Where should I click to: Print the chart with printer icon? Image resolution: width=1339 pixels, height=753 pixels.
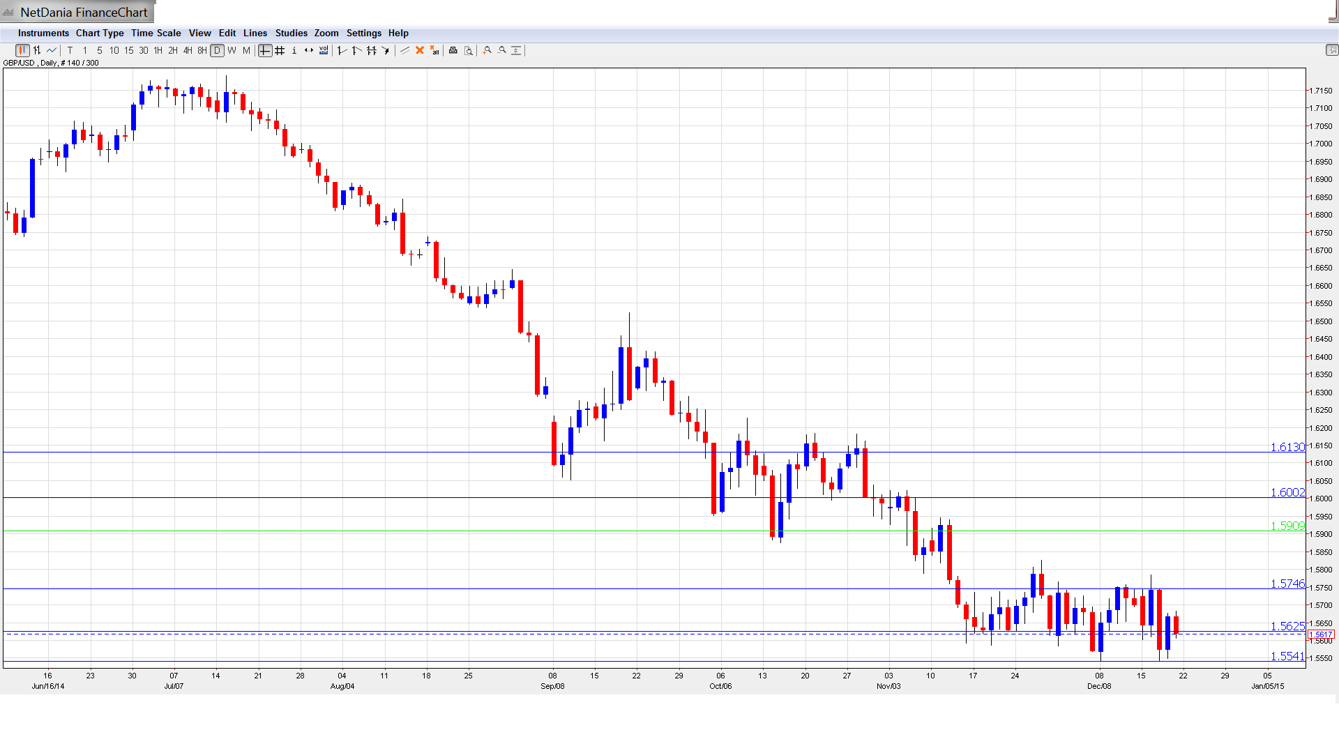[x=453, y=50]
